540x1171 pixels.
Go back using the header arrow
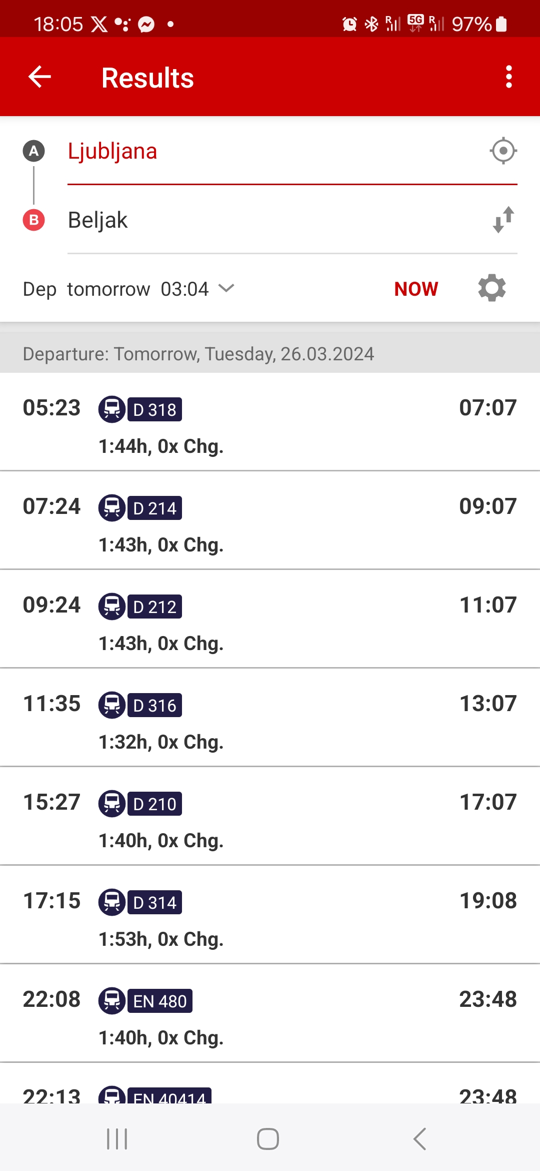[39, 77]
